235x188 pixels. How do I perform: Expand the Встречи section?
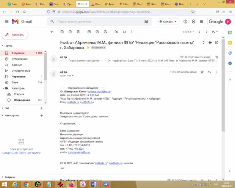tap(3, 177)
